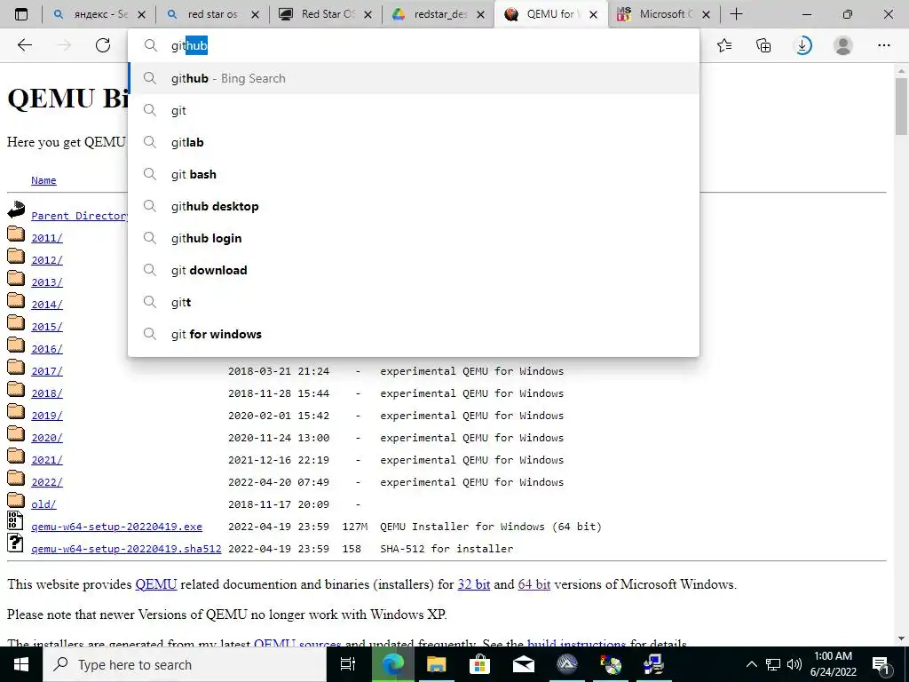Open the Windows Start menu
This screenshot has height=682, width=909.
(x=21, y=664)
